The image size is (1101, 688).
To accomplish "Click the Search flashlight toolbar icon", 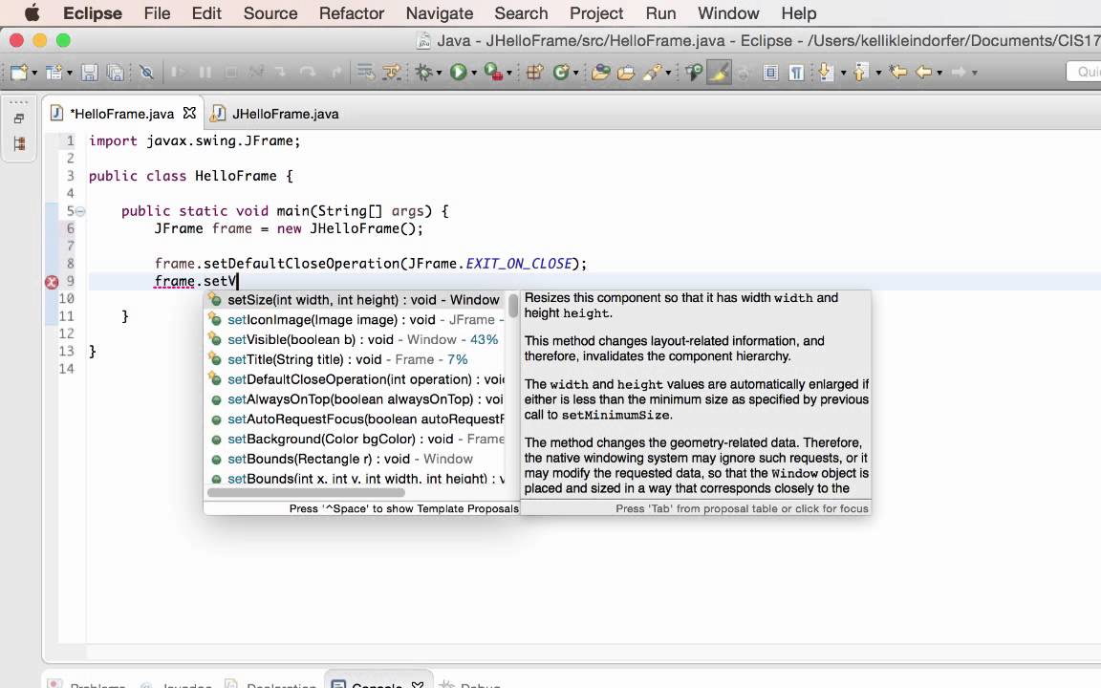I will click(651, 72).
